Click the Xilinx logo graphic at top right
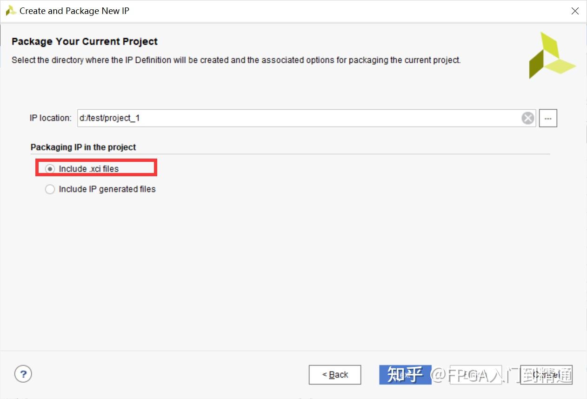 point(552,55)
